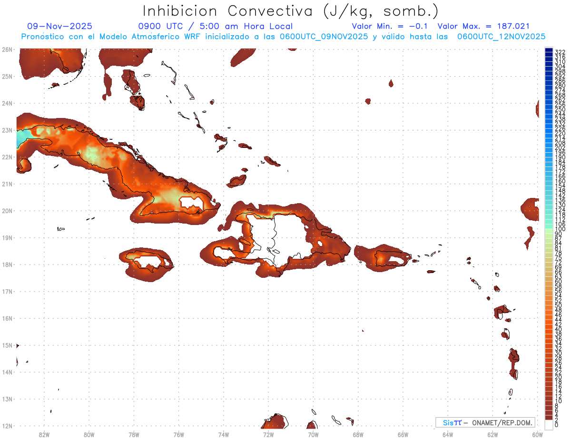
Task: Click the "68W" longitude label
Action: click(358, 434)
